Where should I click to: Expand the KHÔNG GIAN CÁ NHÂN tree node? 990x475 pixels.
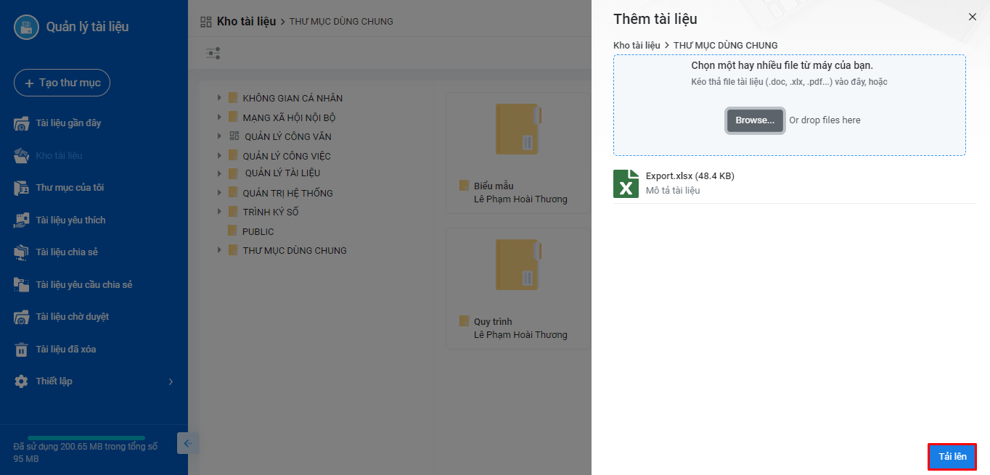click(220, 97)
